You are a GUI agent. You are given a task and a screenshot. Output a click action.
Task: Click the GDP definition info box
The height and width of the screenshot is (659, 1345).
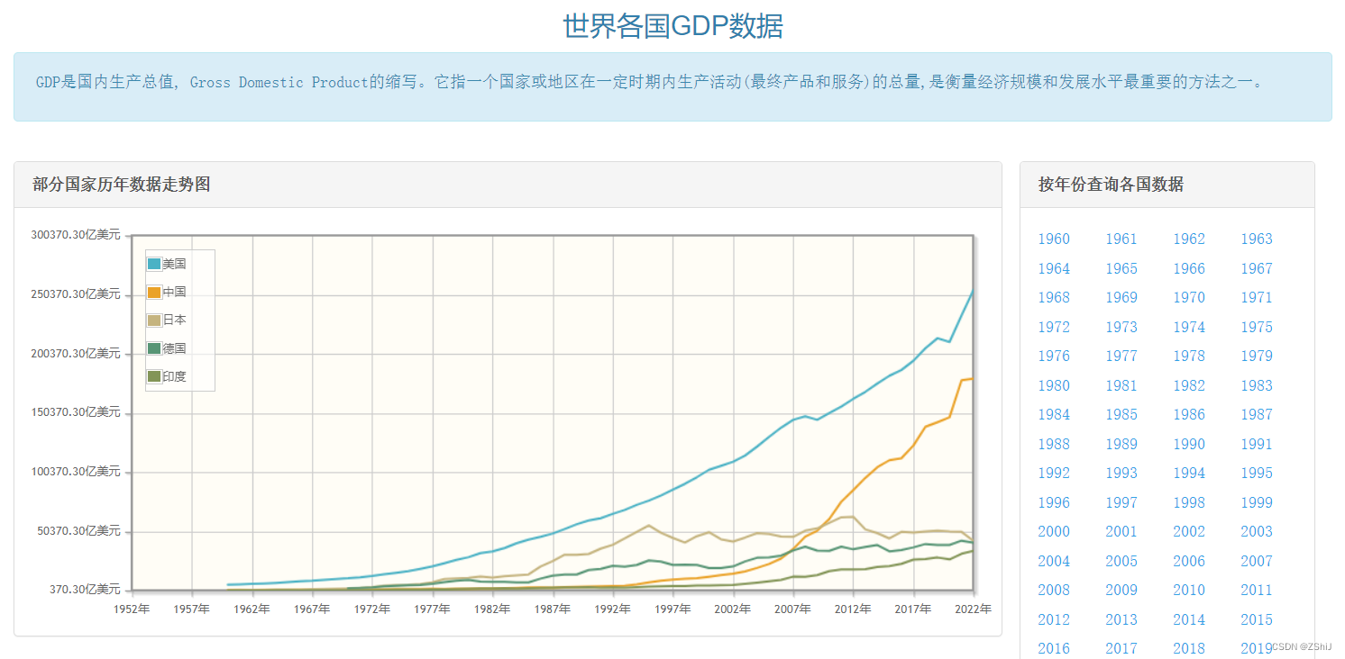pyautogui.click(x=672, y=86)
